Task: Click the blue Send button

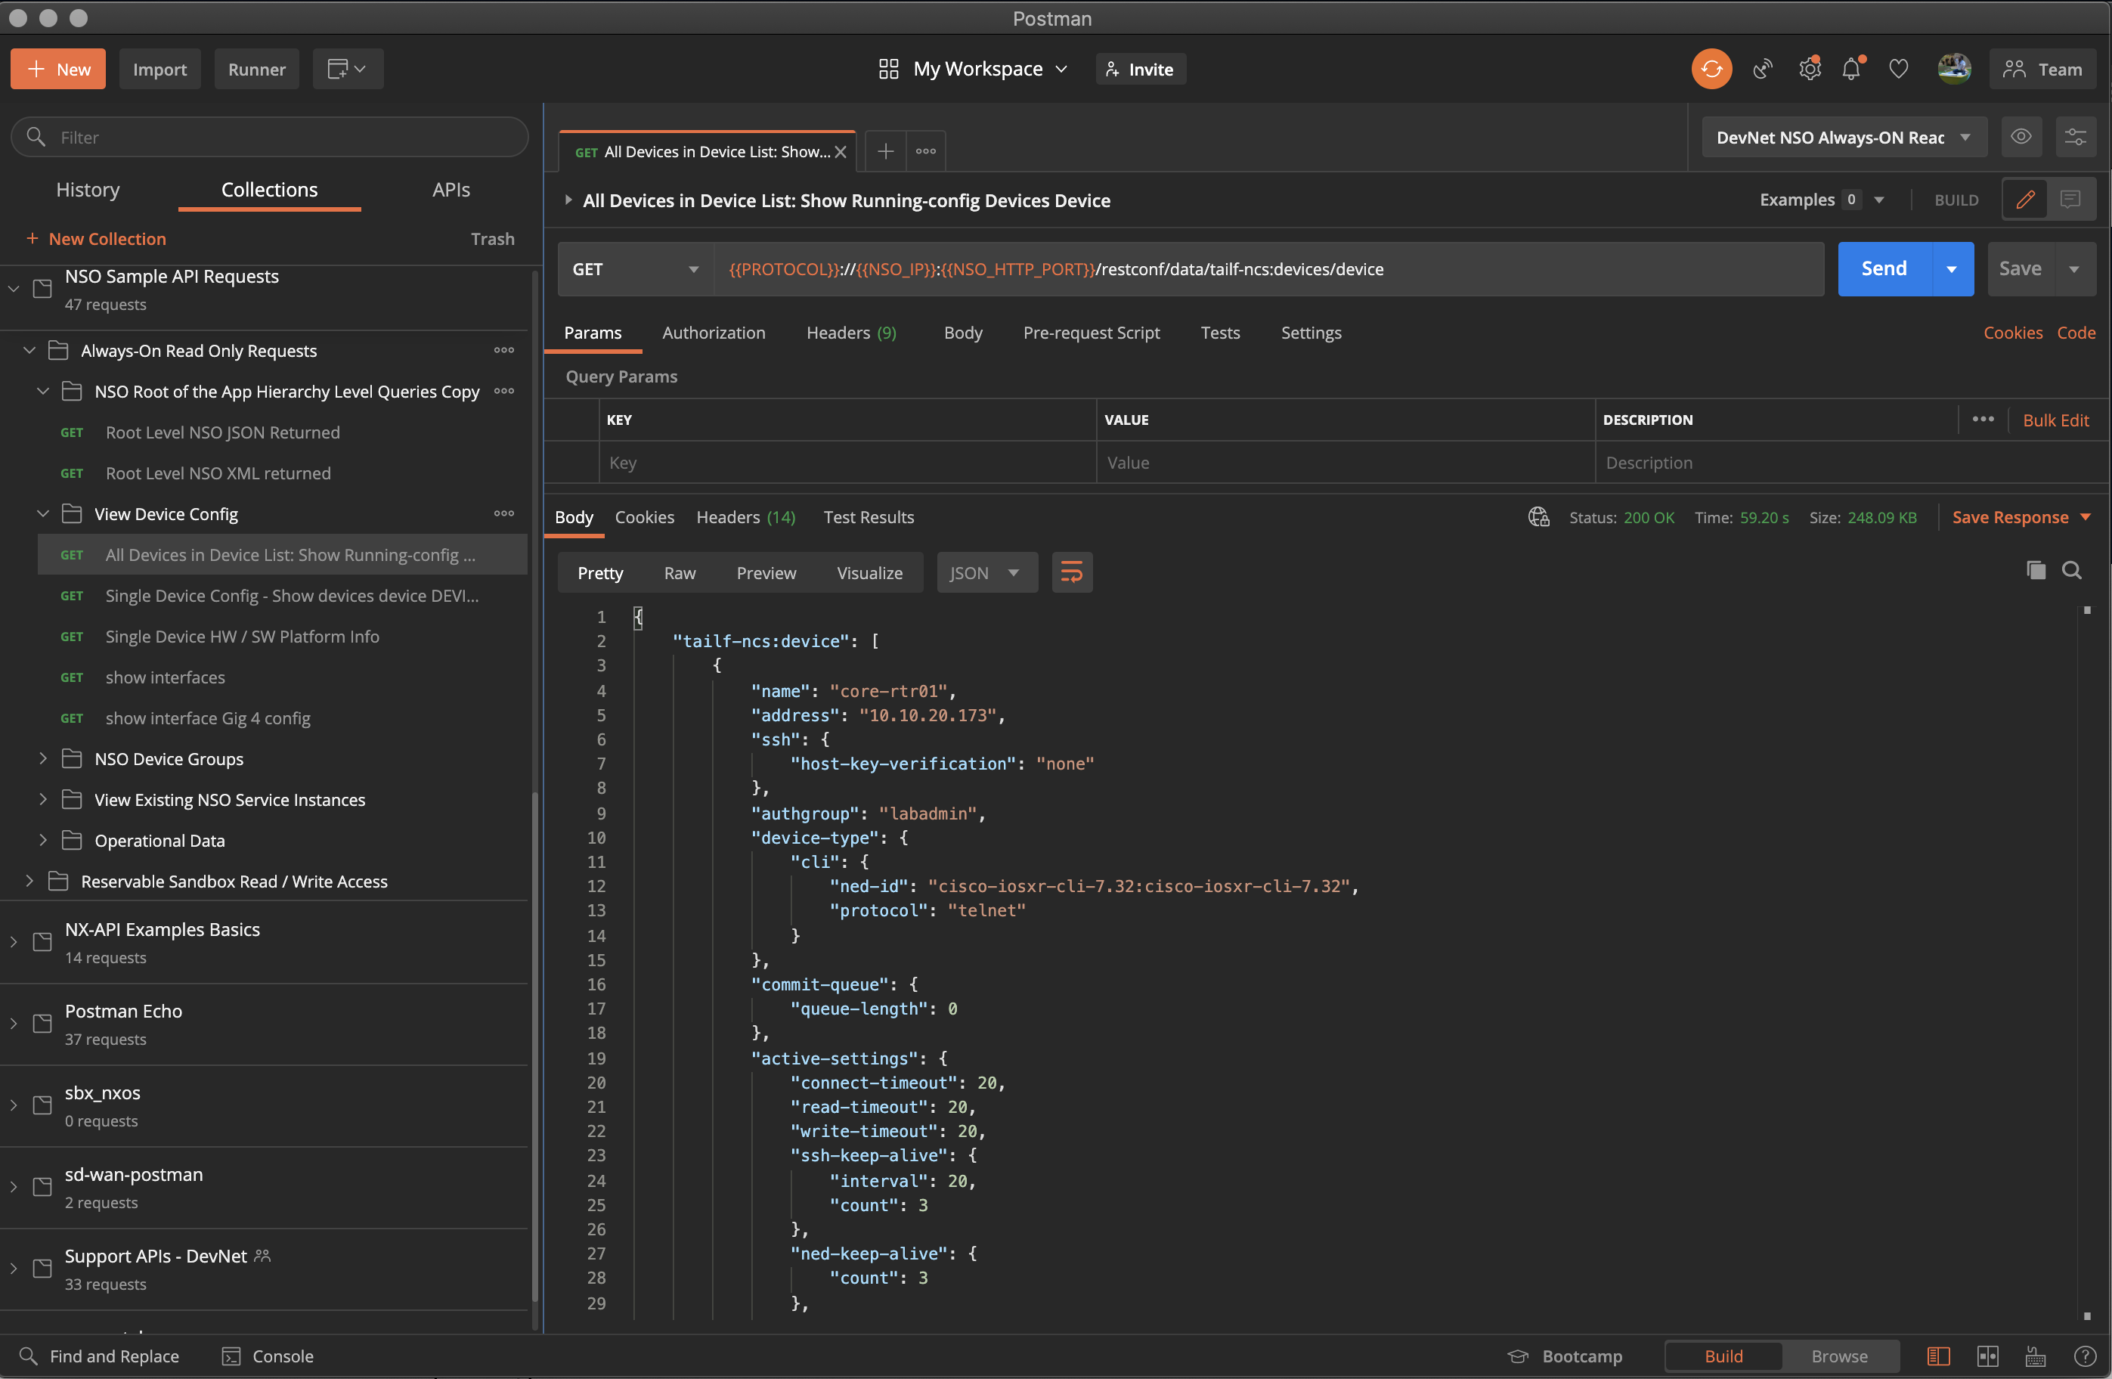Action: pyautogui.click(x=1883, y=269)
